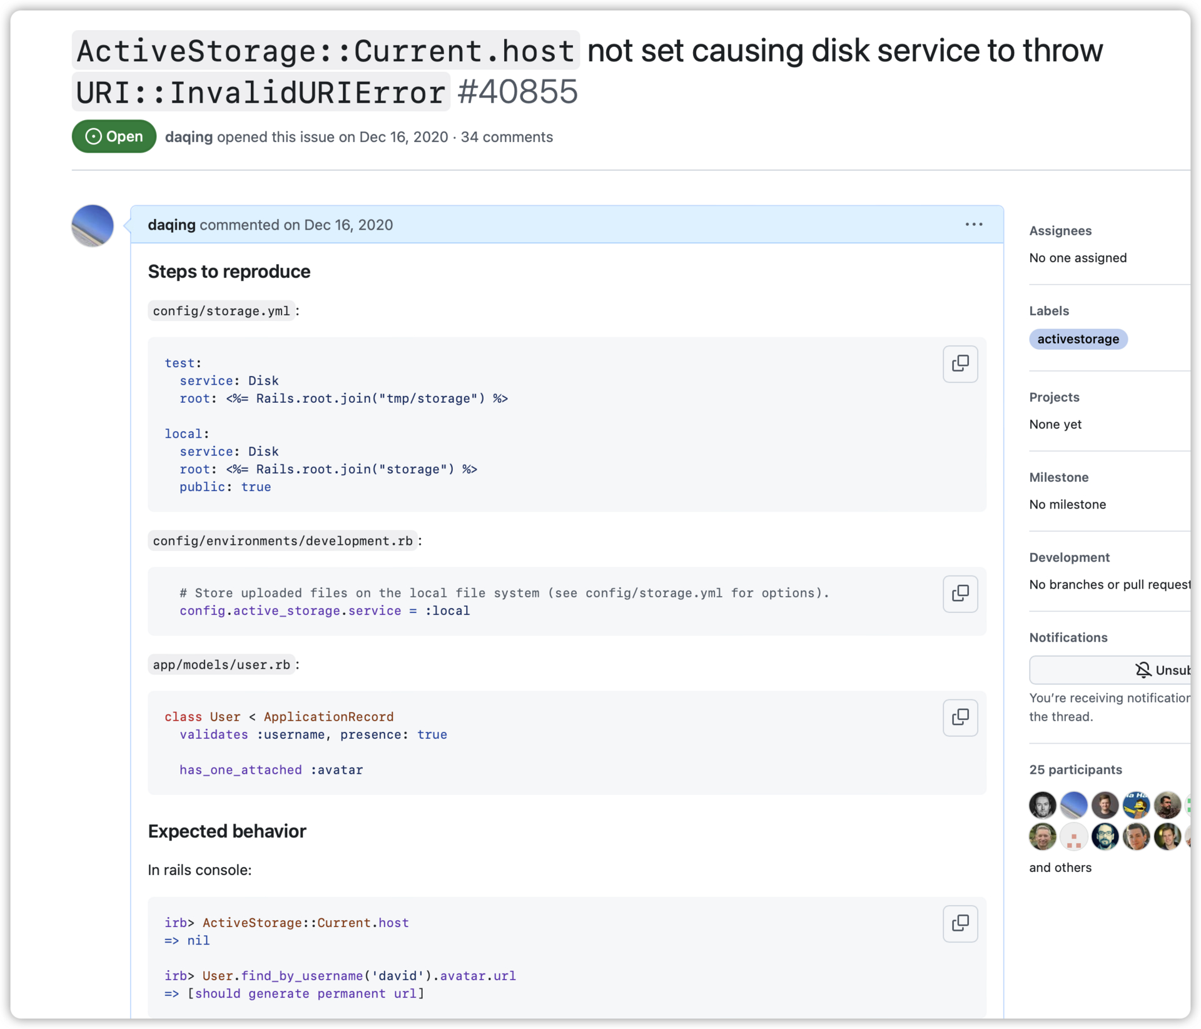Click the '25 participants' heading
The width and height of the screenshot is (1201, 1029).
(x=1075, y=769)
